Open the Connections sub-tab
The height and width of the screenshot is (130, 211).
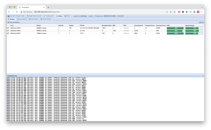pyautogui.click(x=34, y=19)
